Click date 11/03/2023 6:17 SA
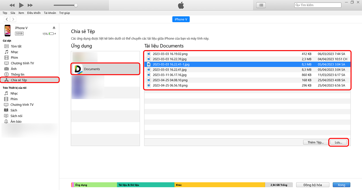 (331, 75)
